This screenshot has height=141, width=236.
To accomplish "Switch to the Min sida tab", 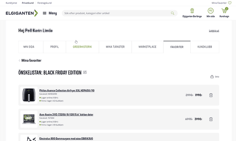I will (x=31, y=47).
